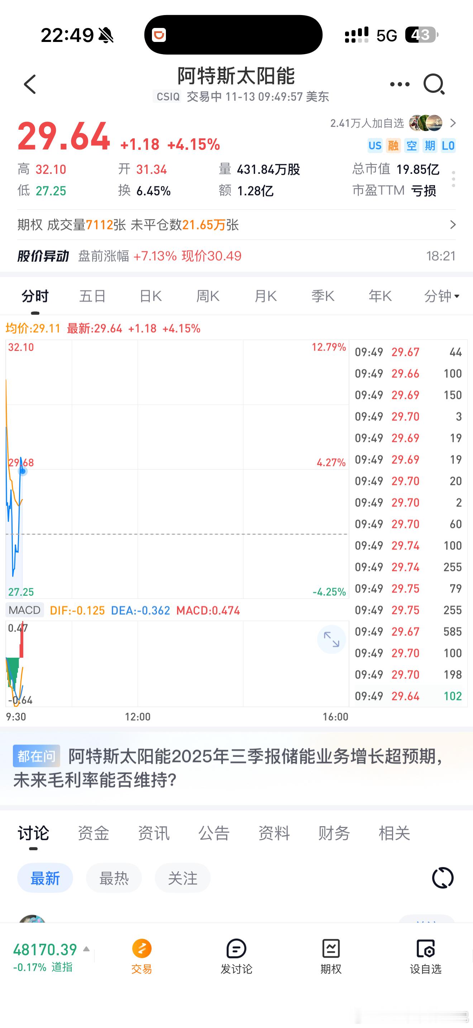The height and width of the screenshot is (1028, 473).
Task: Tap the 空 short-selling badge
Action: [412, 146]
